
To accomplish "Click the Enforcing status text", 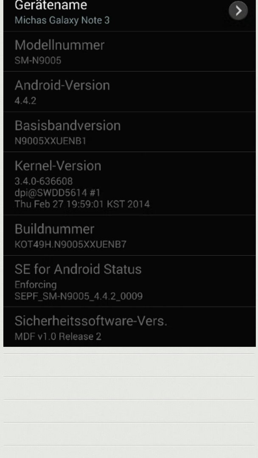I will (x=36, y=285).
